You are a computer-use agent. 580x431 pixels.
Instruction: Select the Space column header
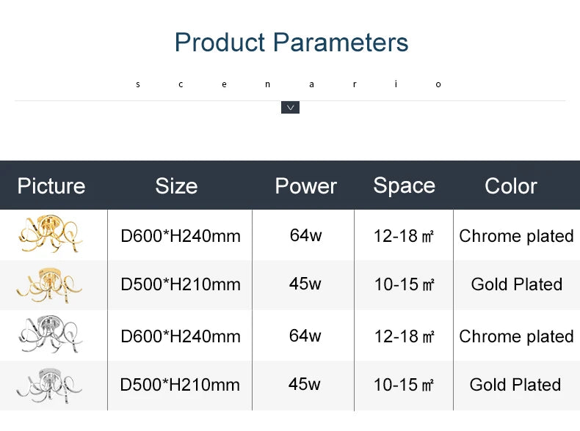404,185
